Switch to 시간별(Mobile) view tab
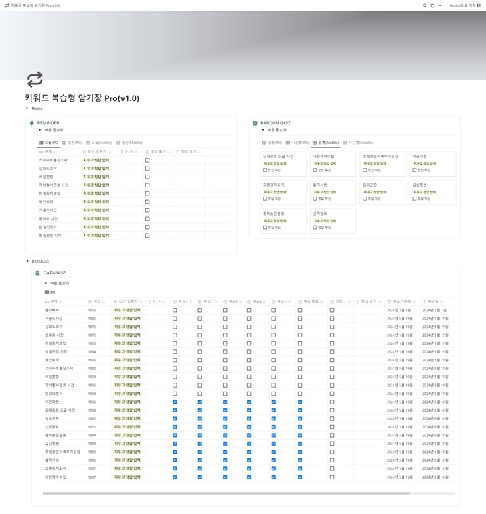 [x=357, y=143]
